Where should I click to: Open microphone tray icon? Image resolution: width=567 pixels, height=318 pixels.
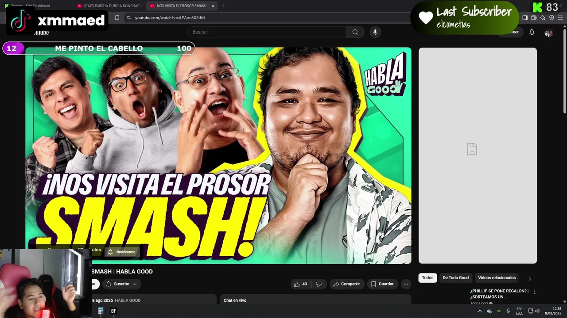point(508,311)
